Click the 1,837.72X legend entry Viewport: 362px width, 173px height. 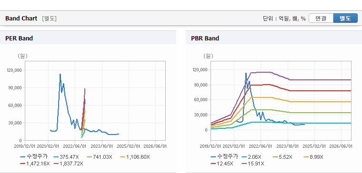pos(68,164)
